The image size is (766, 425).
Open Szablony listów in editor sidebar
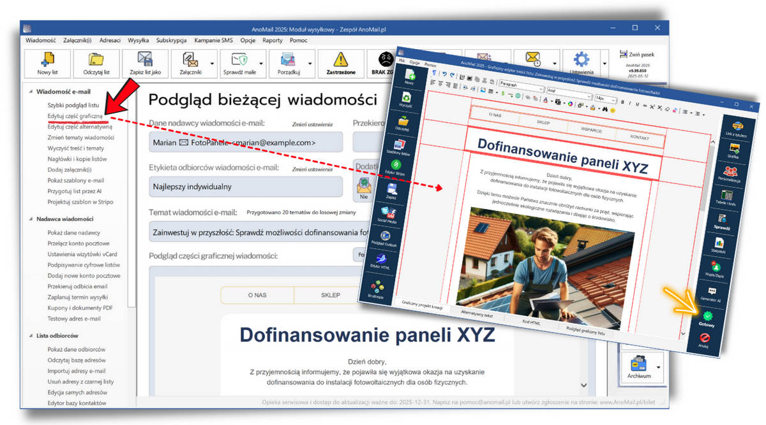pos(398,147)
